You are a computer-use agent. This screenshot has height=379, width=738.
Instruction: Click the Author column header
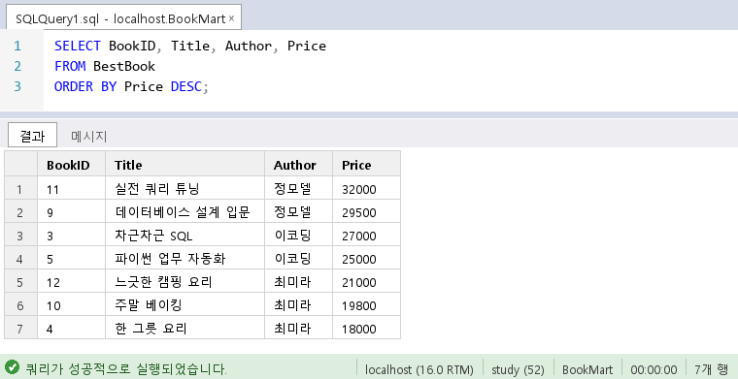tap(298, 164)
